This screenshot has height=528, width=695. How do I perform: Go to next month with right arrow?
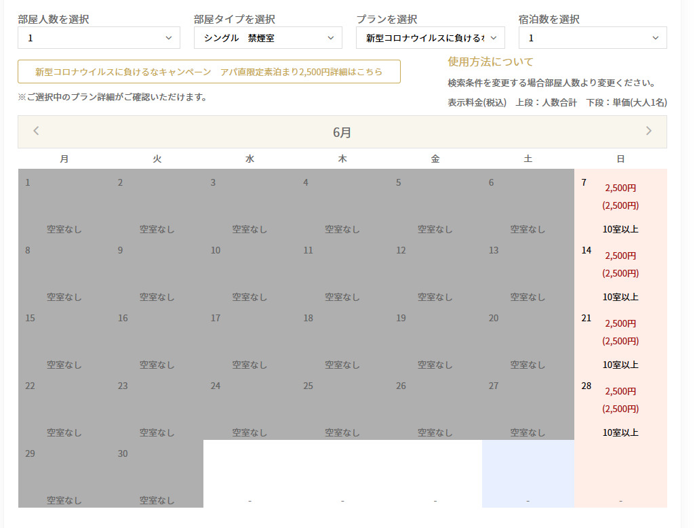[648, 131]
